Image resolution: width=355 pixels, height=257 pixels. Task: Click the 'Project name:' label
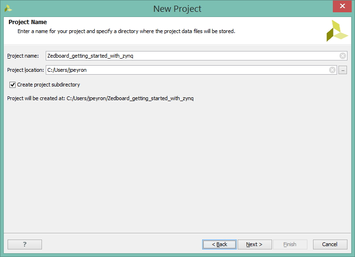tap(23, 56)
